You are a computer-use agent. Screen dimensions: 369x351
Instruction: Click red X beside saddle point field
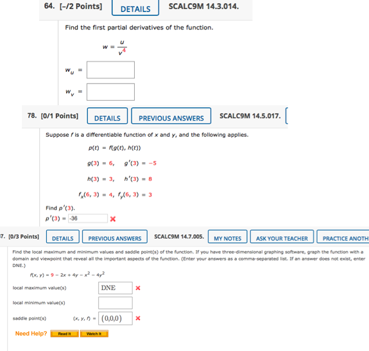coord(138,318)
